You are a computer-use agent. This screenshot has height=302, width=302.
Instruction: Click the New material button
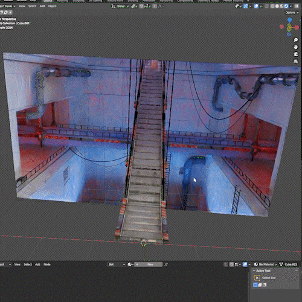tap(150, 265)
